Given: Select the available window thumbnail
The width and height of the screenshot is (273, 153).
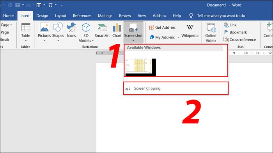Looking at the screenshot, I should 141,67.
